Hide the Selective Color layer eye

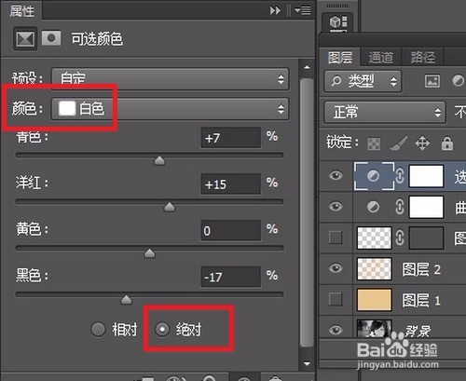click(336, 175)
